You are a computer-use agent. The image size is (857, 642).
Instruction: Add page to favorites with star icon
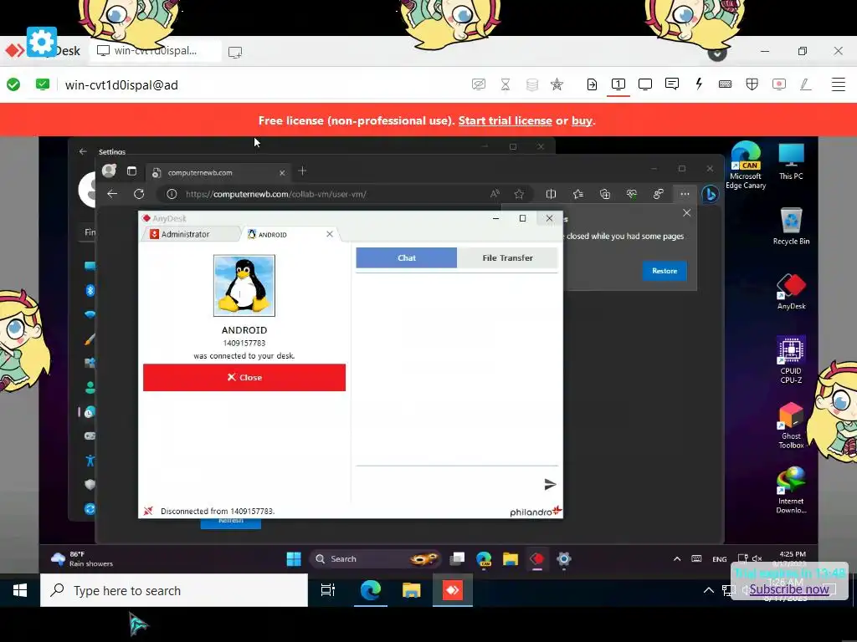tap(519, 194)
